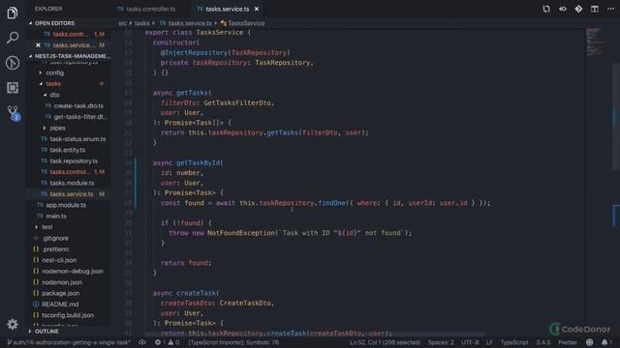The image size is (620, 348).
Task: Open the Manage gear menu
Action: (13, 325)
